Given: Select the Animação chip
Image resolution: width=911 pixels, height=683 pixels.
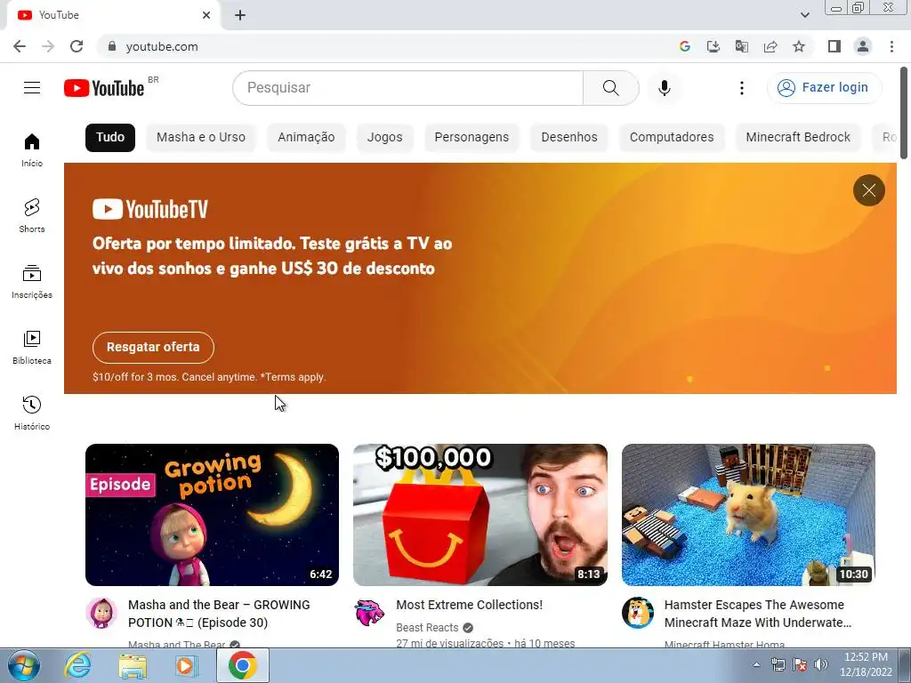Looking at the screenshot, I should (306, 138).
